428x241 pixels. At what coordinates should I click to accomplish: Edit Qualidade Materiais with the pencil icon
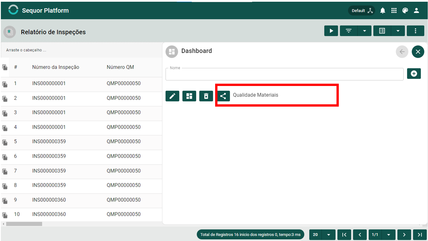[x=172, y=96]
